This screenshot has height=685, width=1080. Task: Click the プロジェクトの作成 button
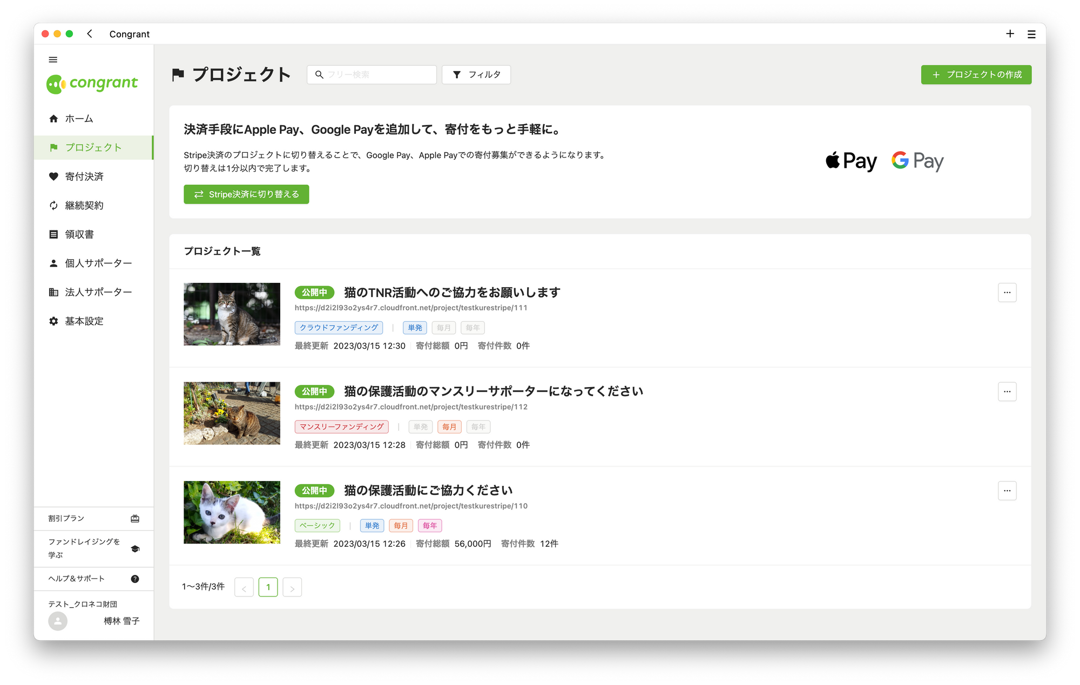tap(976, 74)
